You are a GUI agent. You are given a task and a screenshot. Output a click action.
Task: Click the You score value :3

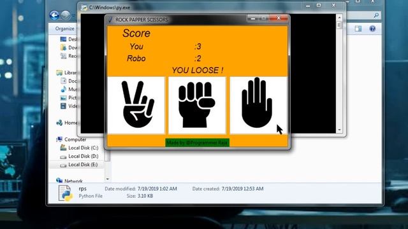tap(198, 46)
